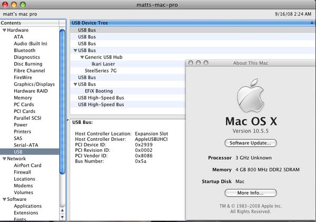This screenshot has height=222, width=316.
Task: Click the Apple logo in About This Mac
Action: tap(250, 98)
